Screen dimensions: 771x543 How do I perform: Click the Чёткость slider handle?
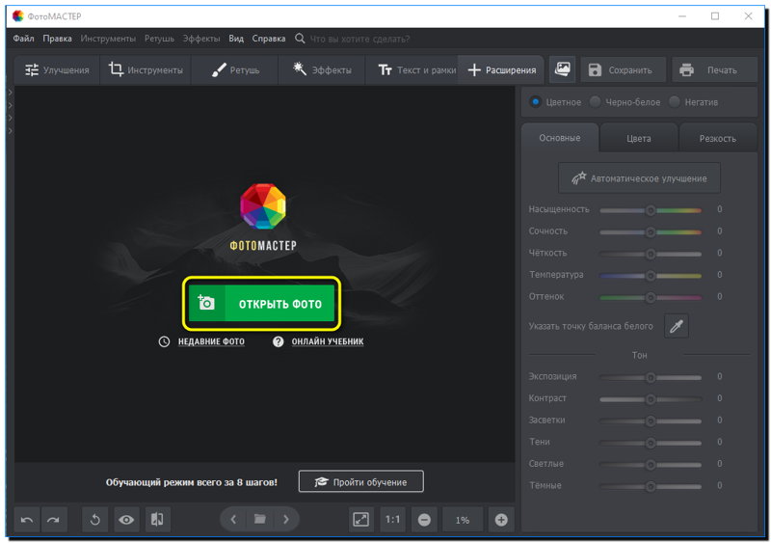pyautogui.click(x=651, y=254)
